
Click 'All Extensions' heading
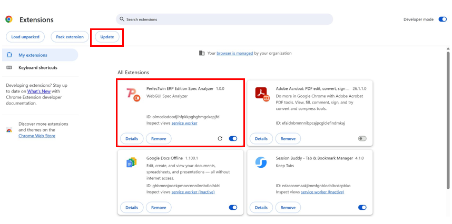[x=133, y=73]
